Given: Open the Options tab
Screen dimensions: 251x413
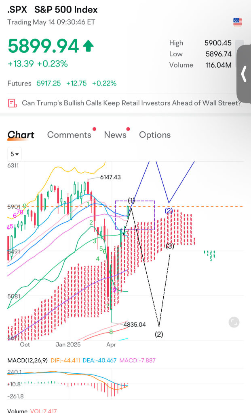Looking at the screenshot, I should click(155, 135).
